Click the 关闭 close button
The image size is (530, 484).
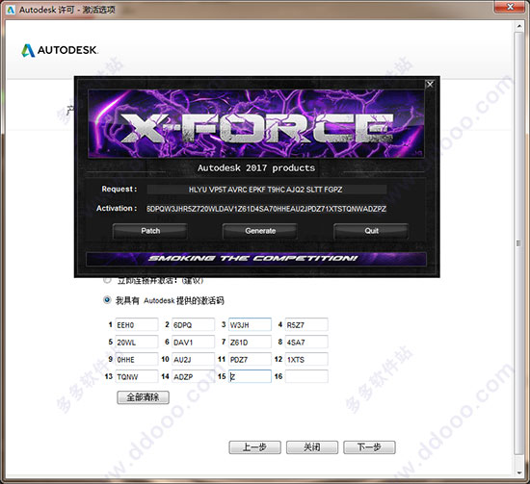click(x=312, y=447)
